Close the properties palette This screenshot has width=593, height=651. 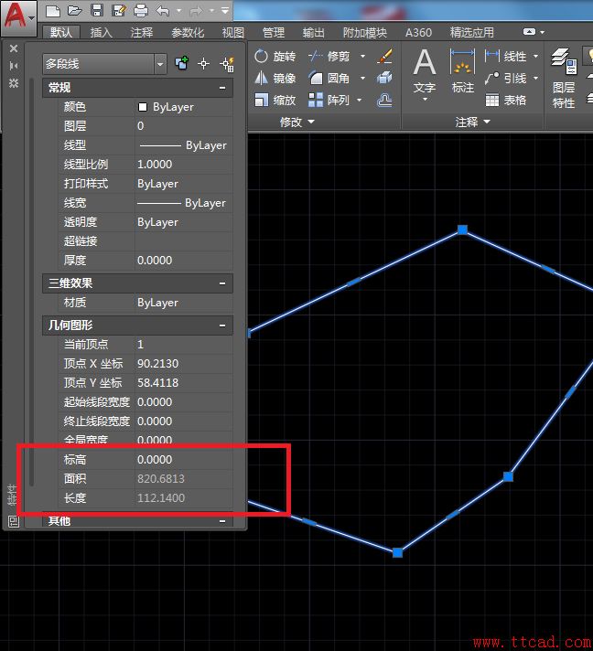click(14, 48)
